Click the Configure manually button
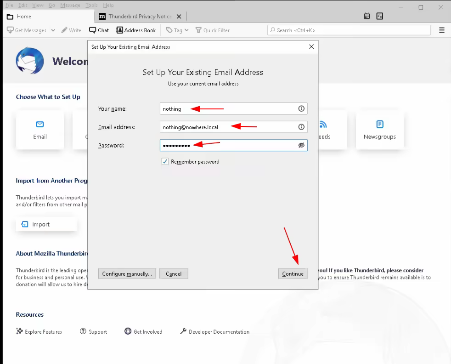Image resolution: width=451 pixels, height=364 pixels. click(127, 273)
